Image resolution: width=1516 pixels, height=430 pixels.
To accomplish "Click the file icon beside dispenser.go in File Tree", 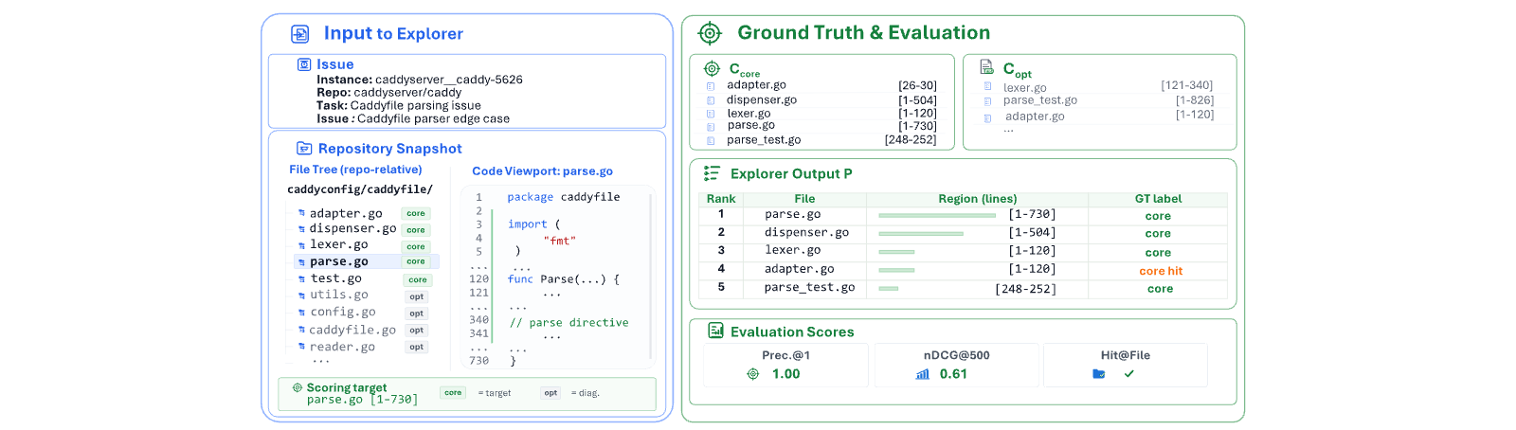I will click(301, 229).
